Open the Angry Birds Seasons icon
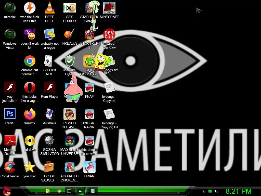The height and width of the screenshot is (196, 261). (x=70, y=114)
